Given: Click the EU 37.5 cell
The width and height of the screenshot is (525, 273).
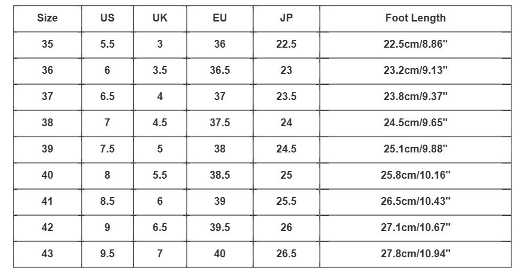Looking at the screenshot, I should coord(219,123).
